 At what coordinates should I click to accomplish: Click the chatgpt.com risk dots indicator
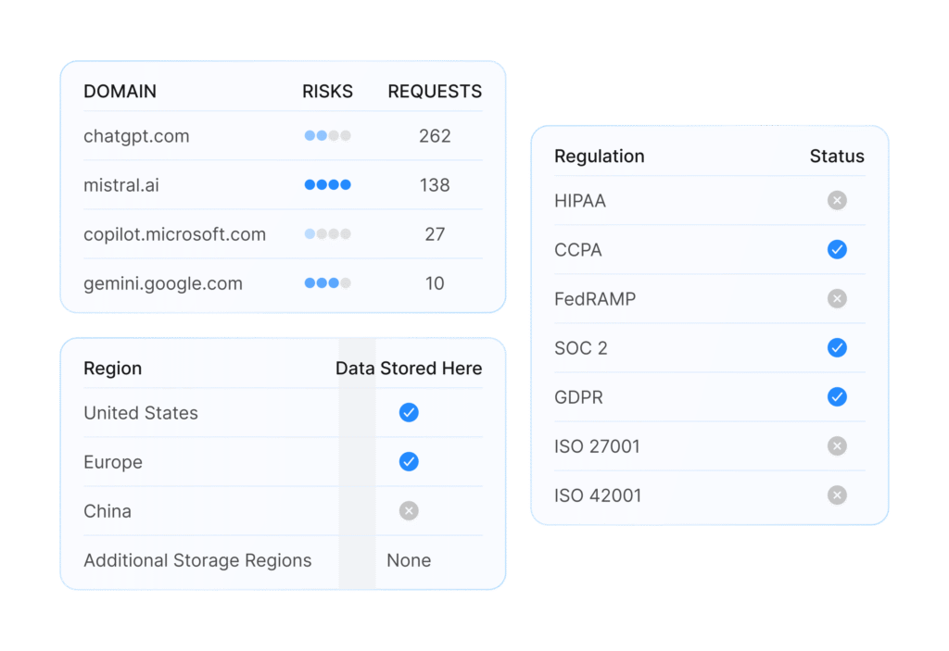(x=327, y=136)
